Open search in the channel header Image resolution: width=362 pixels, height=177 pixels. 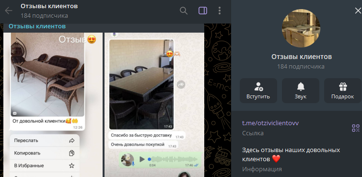pos(184,11)
